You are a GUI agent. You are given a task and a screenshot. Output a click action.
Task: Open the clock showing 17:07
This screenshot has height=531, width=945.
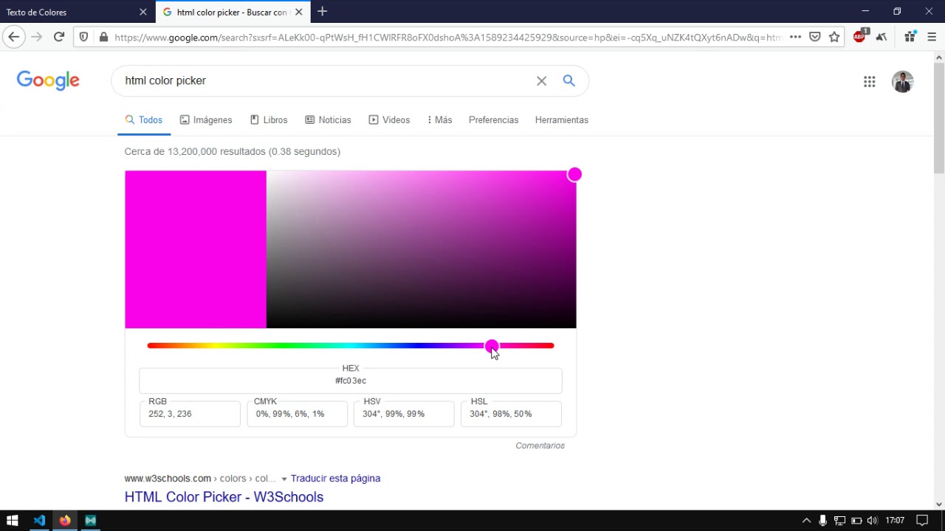coord(895,521)
